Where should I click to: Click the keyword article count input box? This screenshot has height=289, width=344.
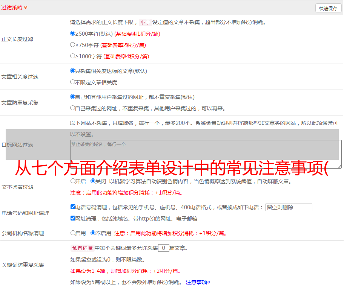(x=163, y=248)
